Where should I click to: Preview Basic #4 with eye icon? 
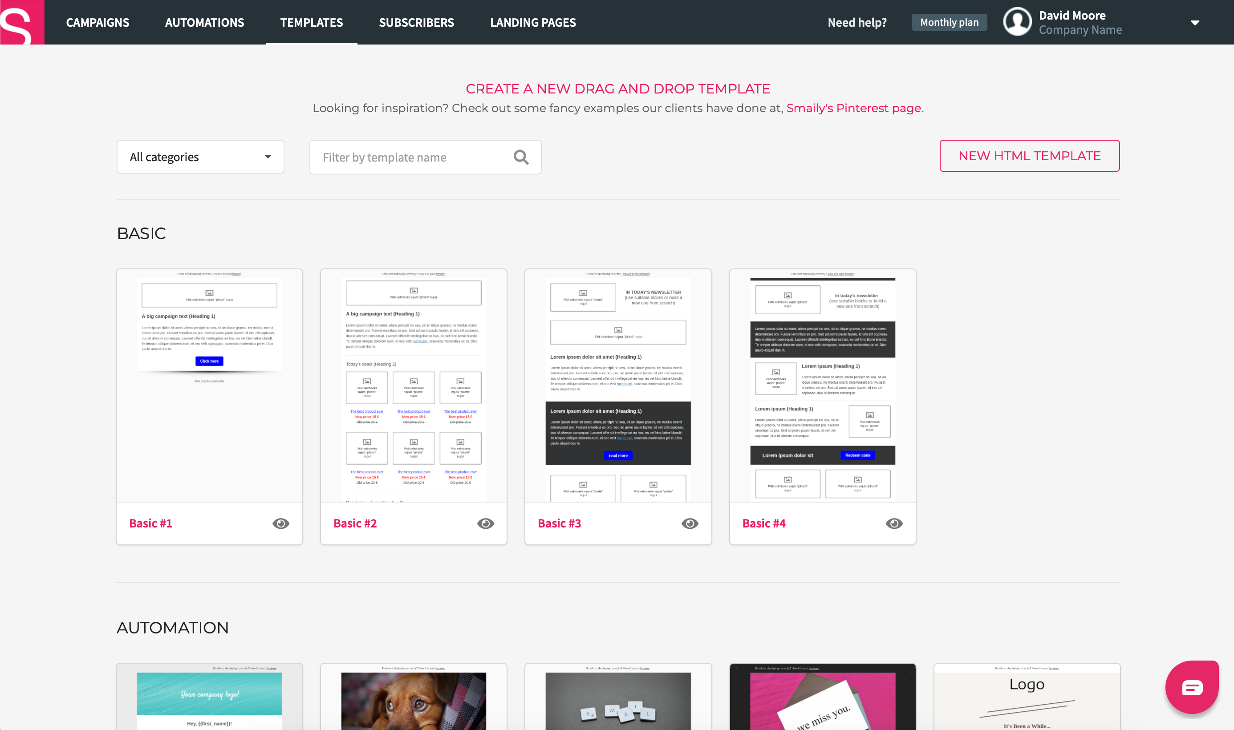pos(894,523)
